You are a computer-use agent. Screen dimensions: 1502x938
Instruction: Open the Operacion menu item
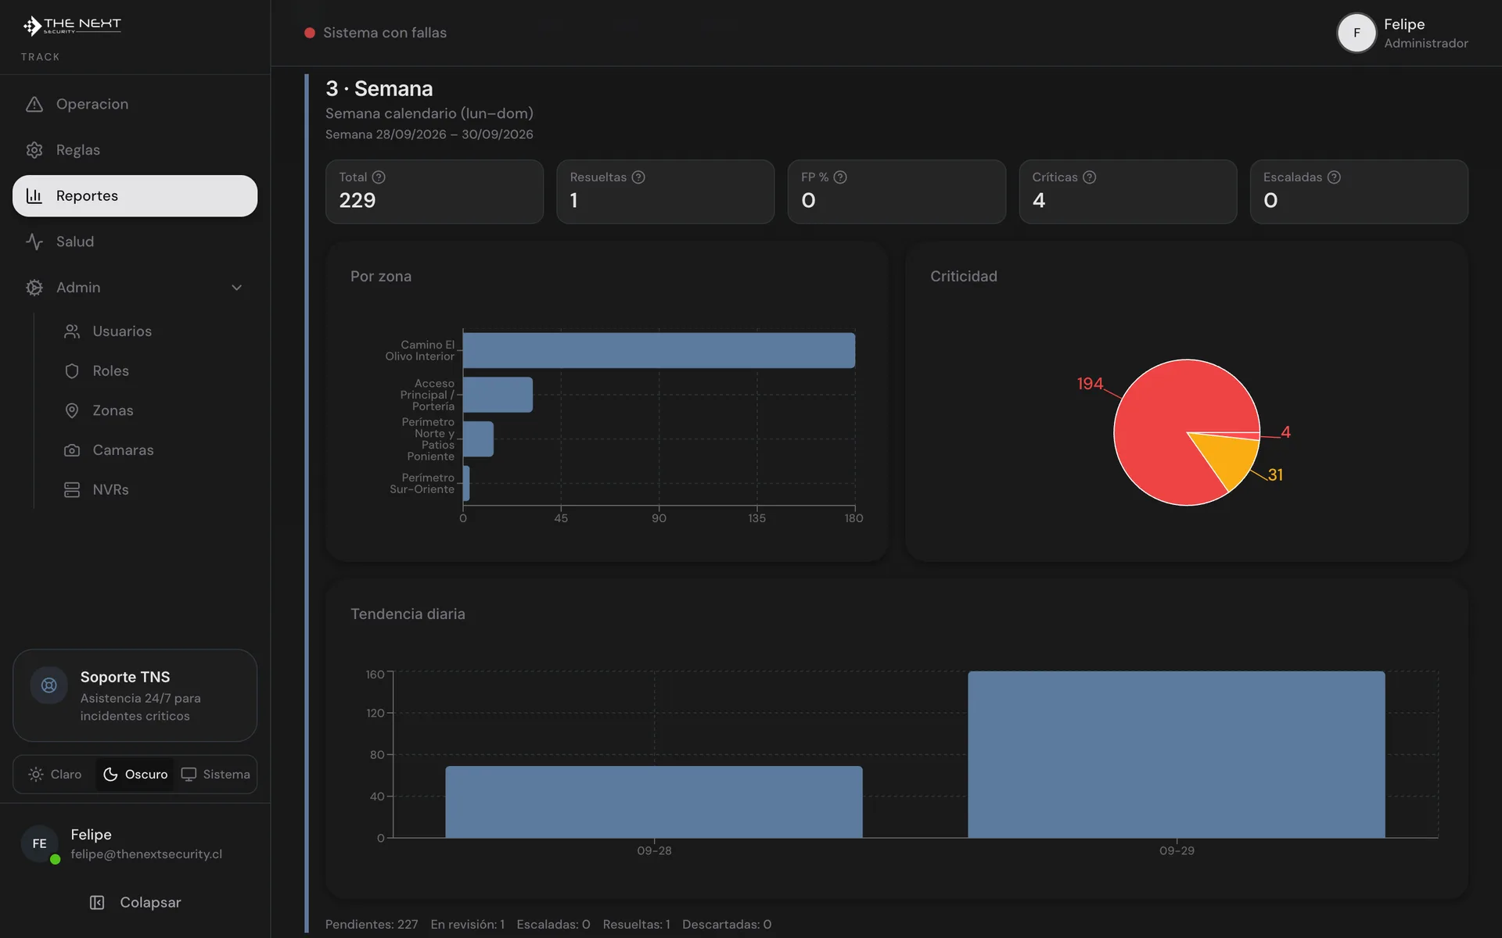[x=135, y=104]
